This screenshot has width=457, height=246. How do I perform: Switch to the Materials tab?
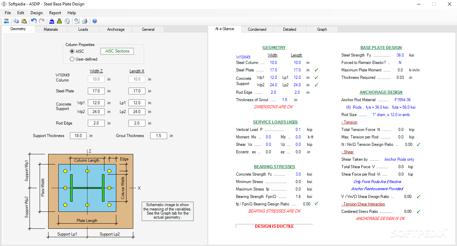[x=51, y=29]
